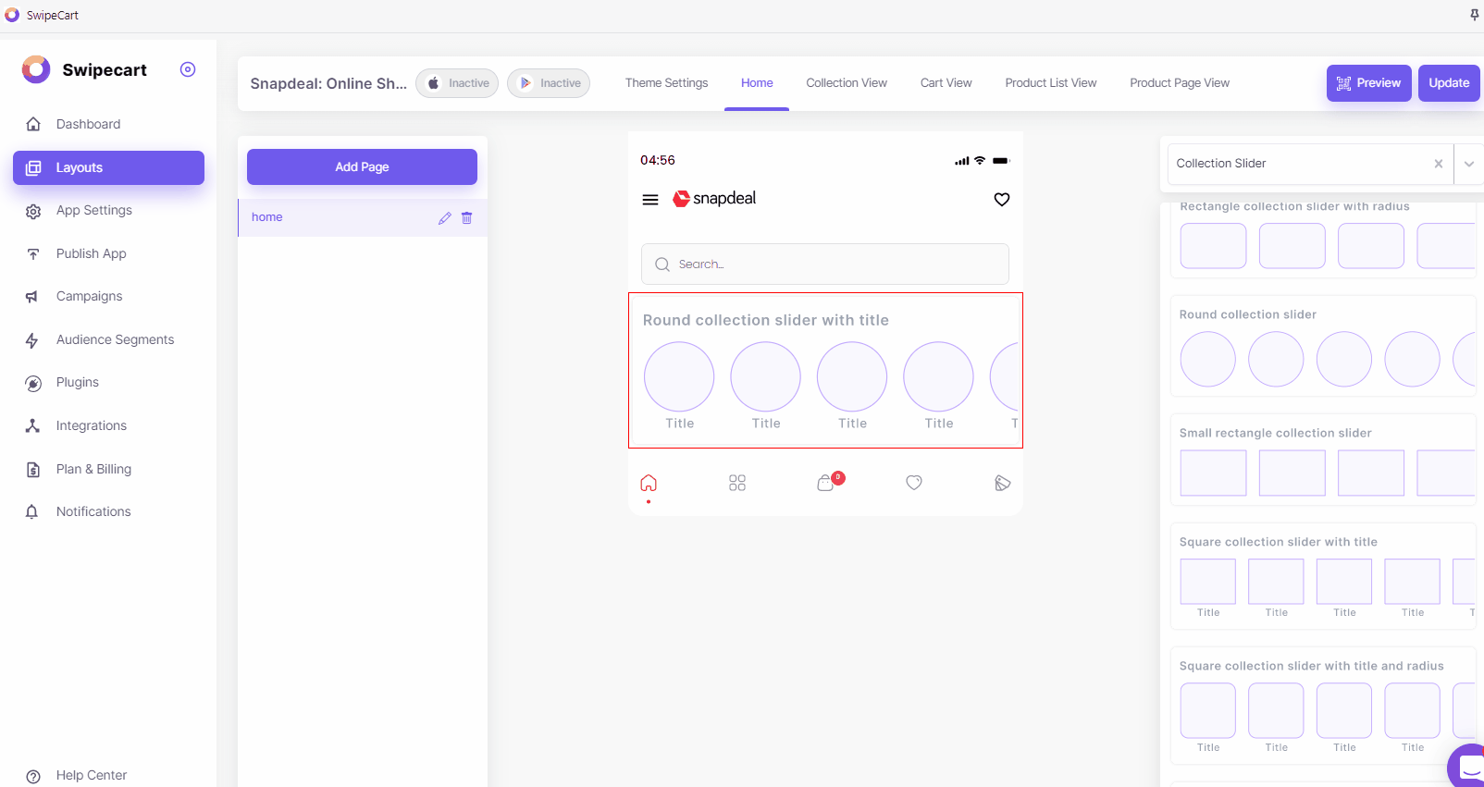Viewport: 1484px width, 787px height.
Task: Click the cart icon in preview bottom bar
Action: coord(826,483)
